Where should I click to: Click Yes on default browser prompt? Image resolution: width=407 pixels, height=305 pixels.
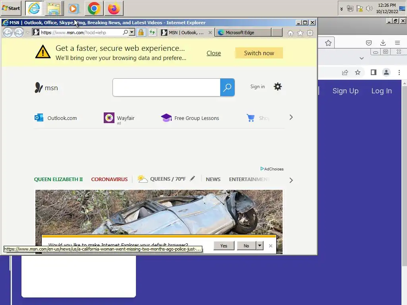(224, 245)
